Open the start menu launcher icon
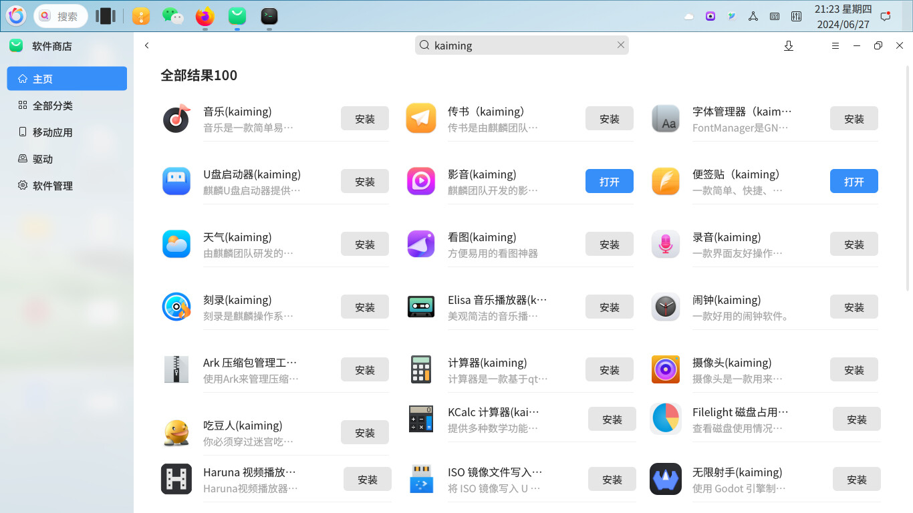The width and height of the screenshot is (913, 513). 16,16
